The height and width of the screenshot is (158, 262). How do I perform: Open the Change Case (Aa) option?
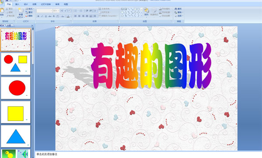click(x=63, y=16)
